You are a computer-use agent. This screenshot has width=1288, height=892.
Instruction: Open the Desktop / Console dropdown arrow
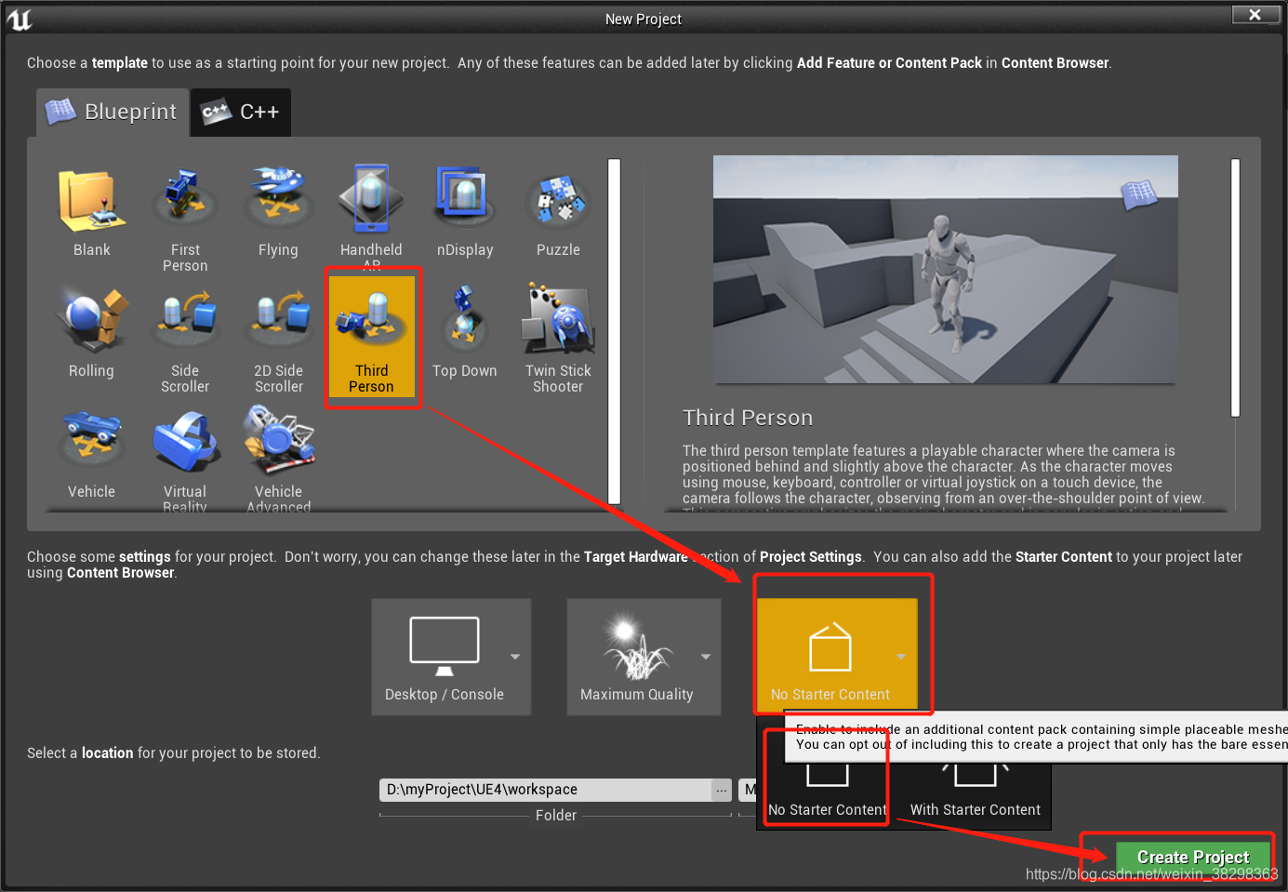click(515, 657)
